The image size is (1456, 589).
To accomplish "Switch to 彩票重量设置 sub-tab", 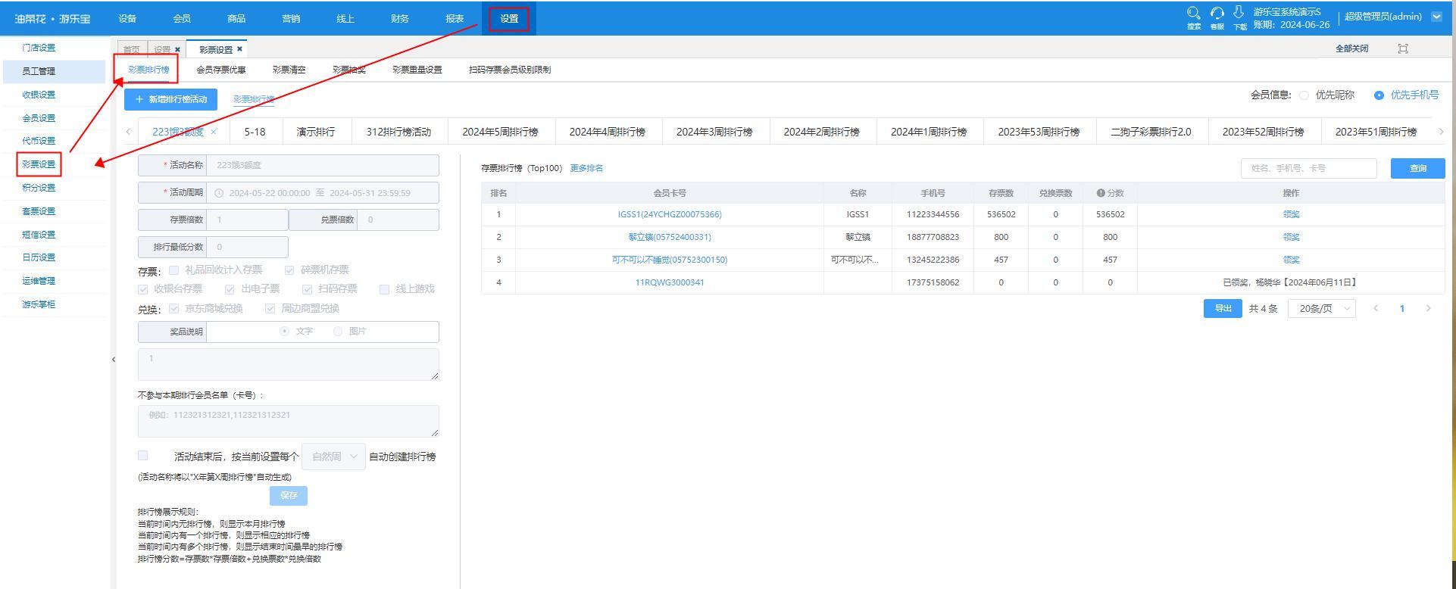I will click(x=417, y=70).
